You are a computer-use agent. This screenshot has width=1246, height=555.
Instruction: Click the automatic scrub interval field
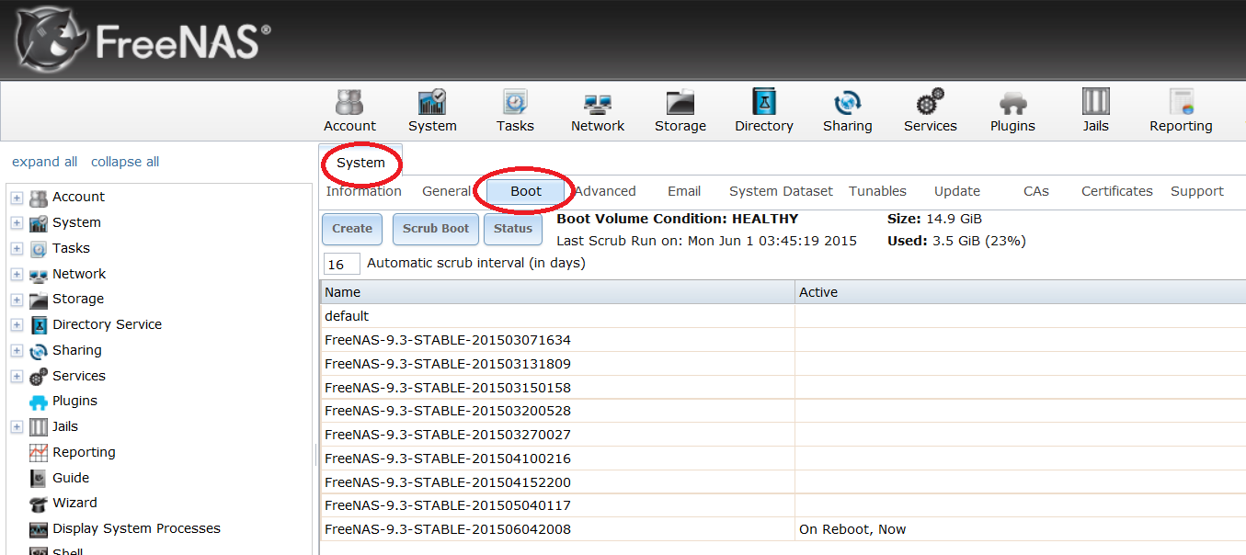coord(341,265)
